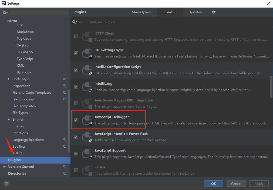Click the IntelliLang plugin icon
273x190 pixels.
pyautogui.click(x=87, y=87)
